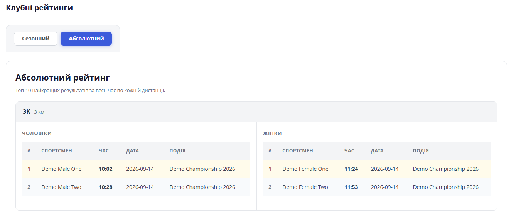Viewport: 516px width, 216px height.
Task: Select the Demo Female One row
Action: pos(377,169)
